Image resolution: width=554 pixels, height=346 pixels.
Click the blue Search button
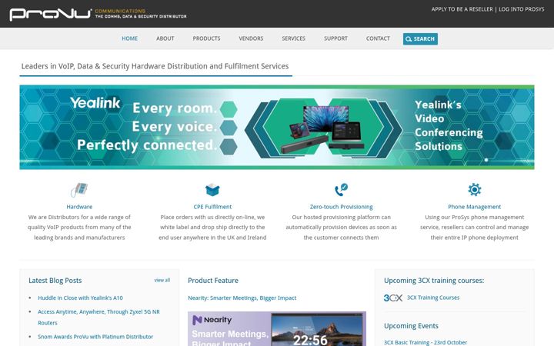tap(420, 39)
